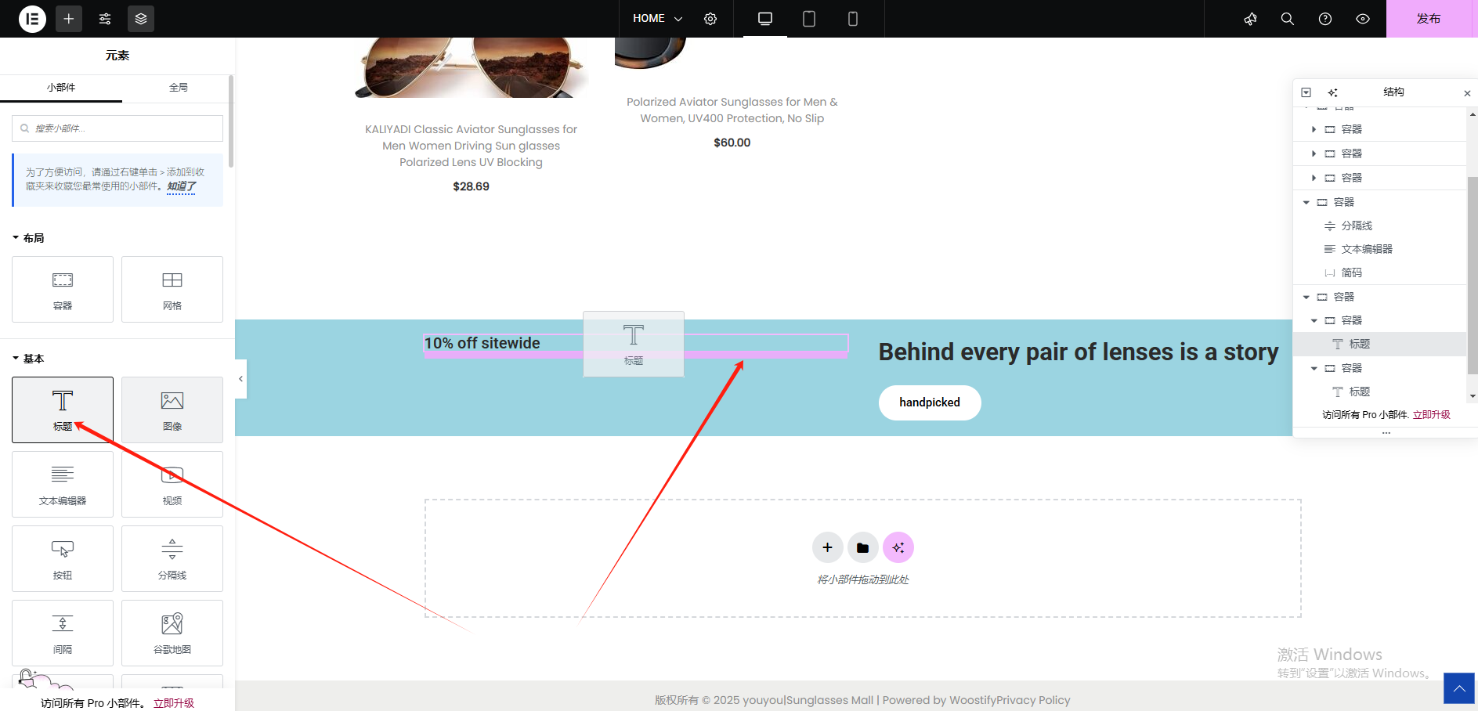Click the 发布 publish button

pos(1428,19)
